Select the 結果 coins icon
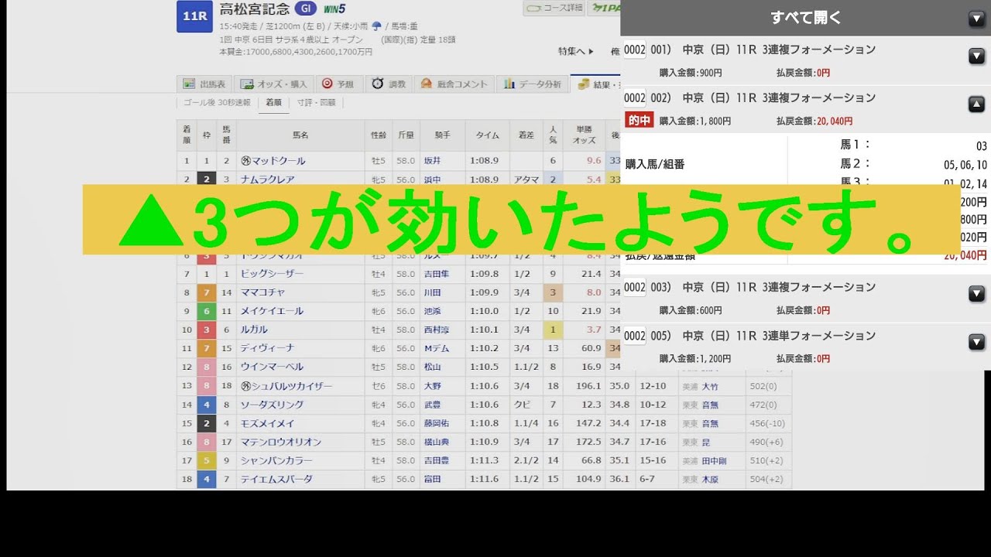991x557 pixels. 582,84
